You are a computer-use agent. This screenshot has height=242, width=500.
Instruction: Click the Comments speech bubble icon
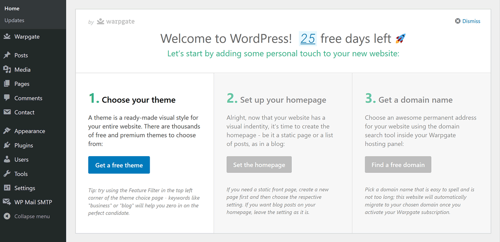tap(7, 98)
